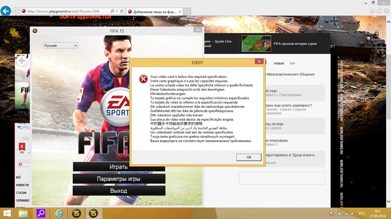Open Internet Explorer tools gear
Viewport: 391px width, 219px height.
click(x=386, y=11)
